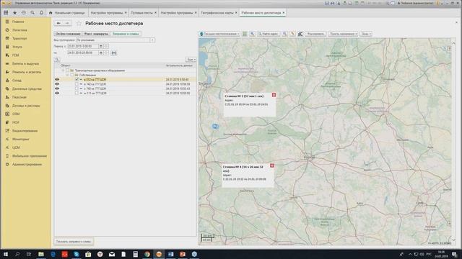Open Зоны dropdown on map toolbar
This screenshot has width=462, height=259.
(x=366, y=34)
